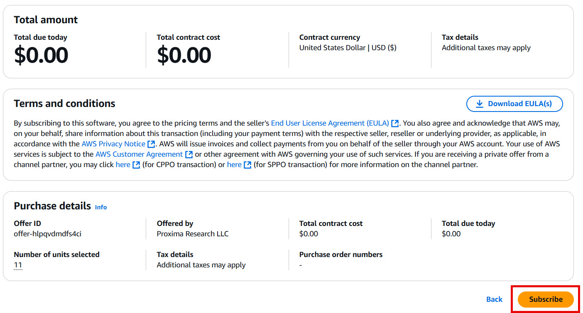Click external-link icon after End User License Agreement
The height and width of the screenshot is (313, 583).
pyautogui.click(x=395, y=124)
